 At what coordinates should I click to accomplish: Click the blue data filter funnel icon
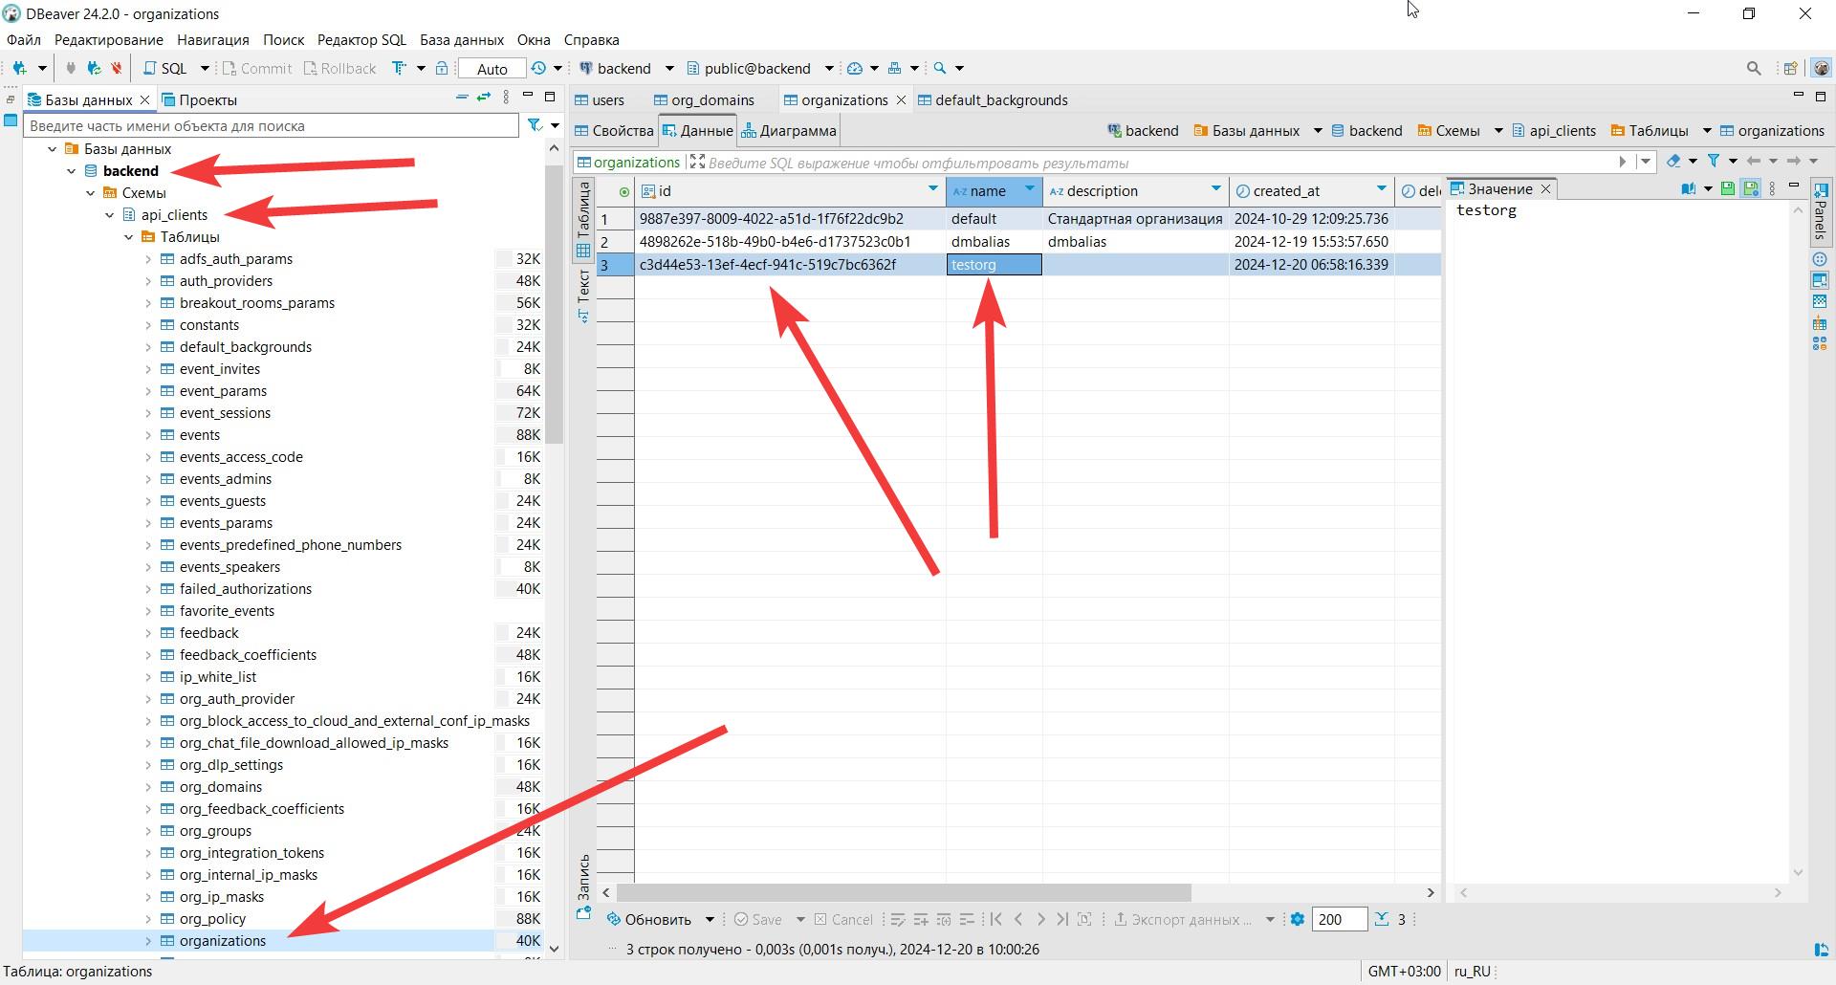click(1714, 162)
